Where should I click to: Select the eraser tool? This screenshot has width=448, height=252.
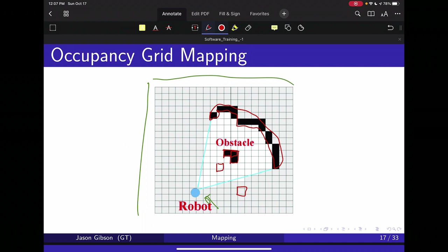248,28
